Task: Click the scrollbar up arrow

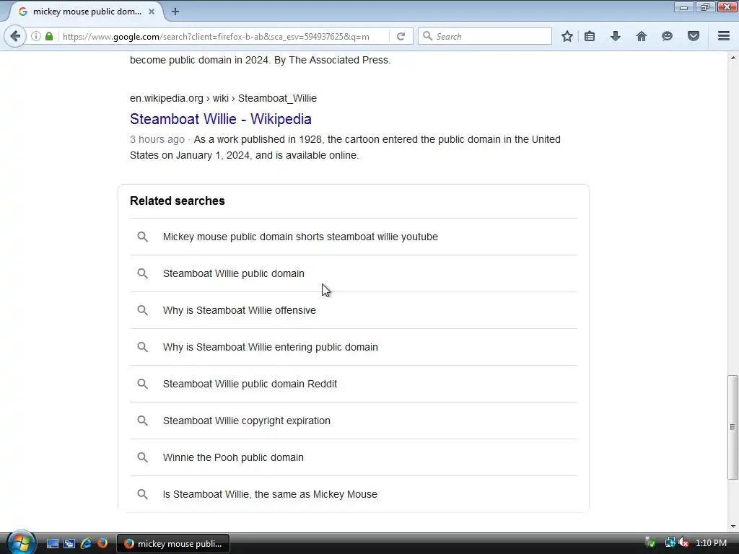Action: click(x=733, y=58)
